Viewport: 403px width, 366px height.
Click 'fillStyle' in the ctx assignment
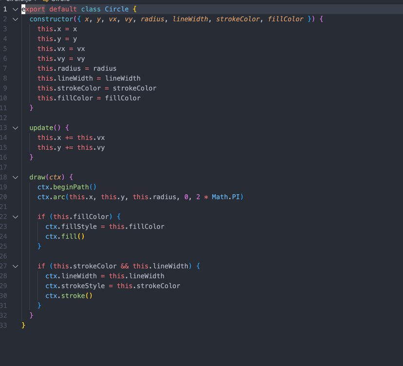(78, 227)
